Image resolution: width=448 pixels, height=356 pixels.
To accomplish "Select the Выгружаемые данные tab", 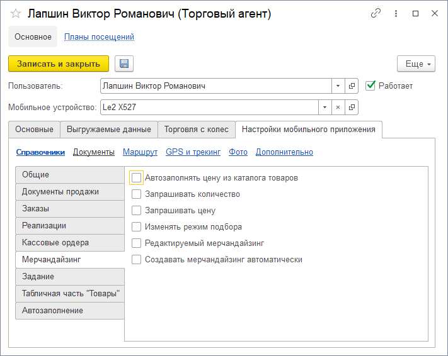I will click(109, 130).
